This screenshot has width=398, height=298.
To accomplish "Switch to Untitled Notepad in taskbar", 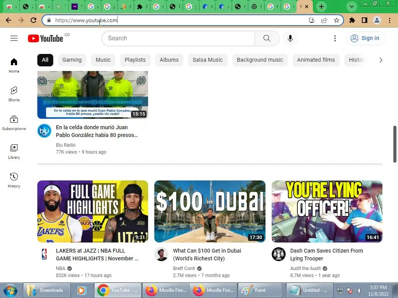I will (x=309, y=290).
